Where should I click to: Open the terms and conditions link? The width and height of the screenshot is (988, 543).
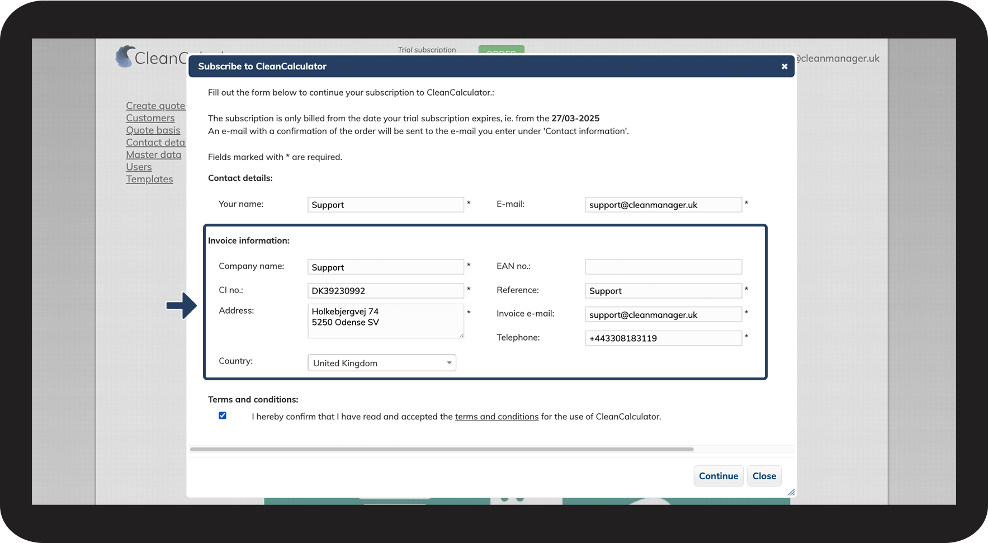(x=497, y=417)
